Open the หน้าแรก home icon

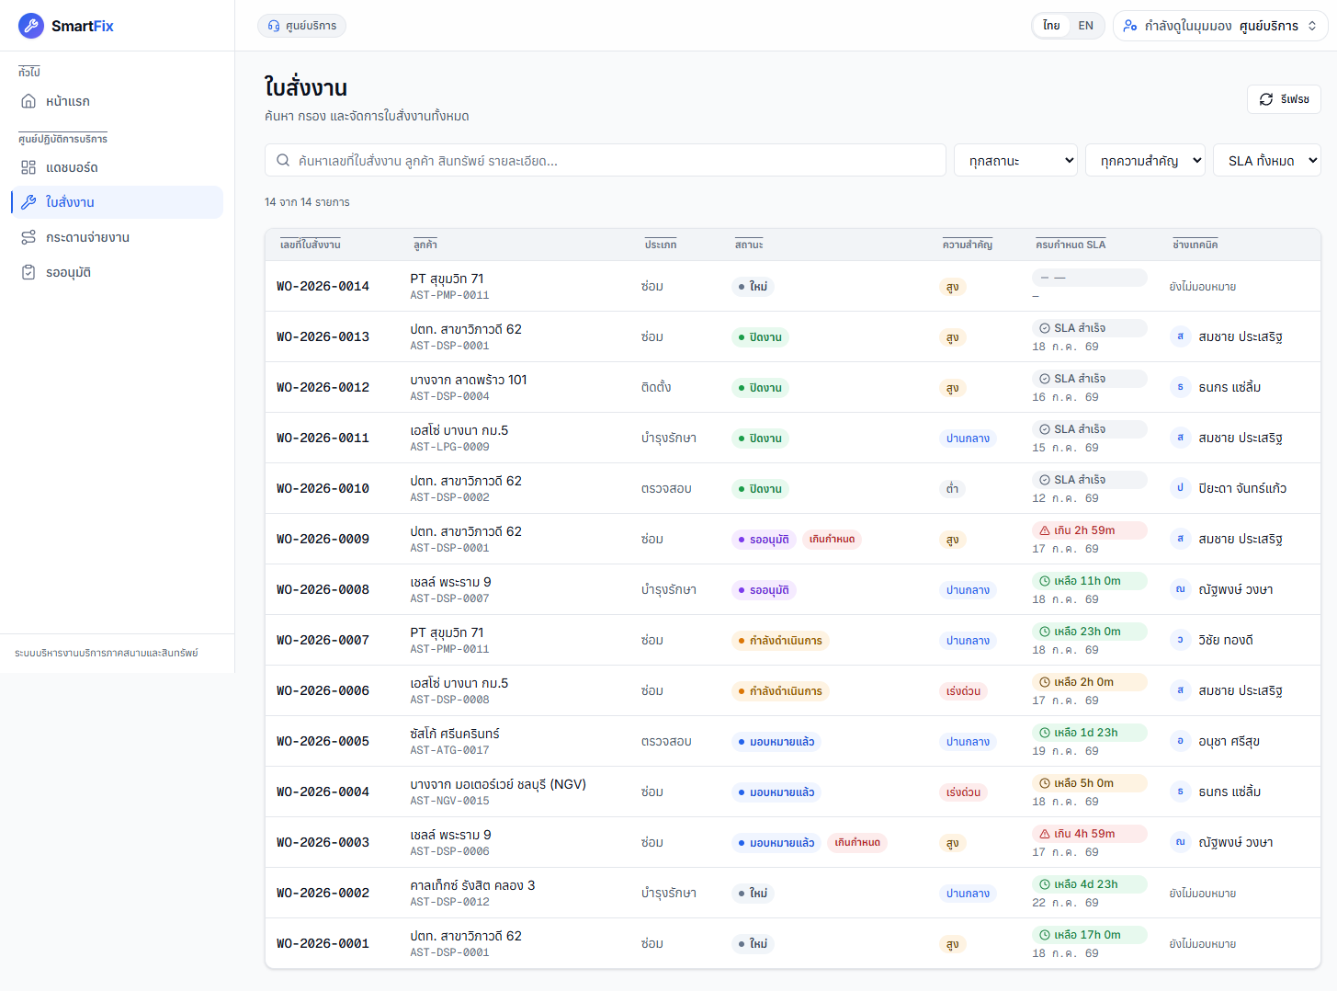(28, 101)
